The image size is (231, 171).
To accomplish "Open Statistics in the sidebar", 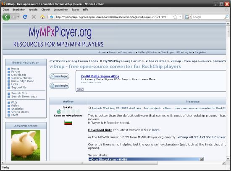I will [x=17, y=109].
